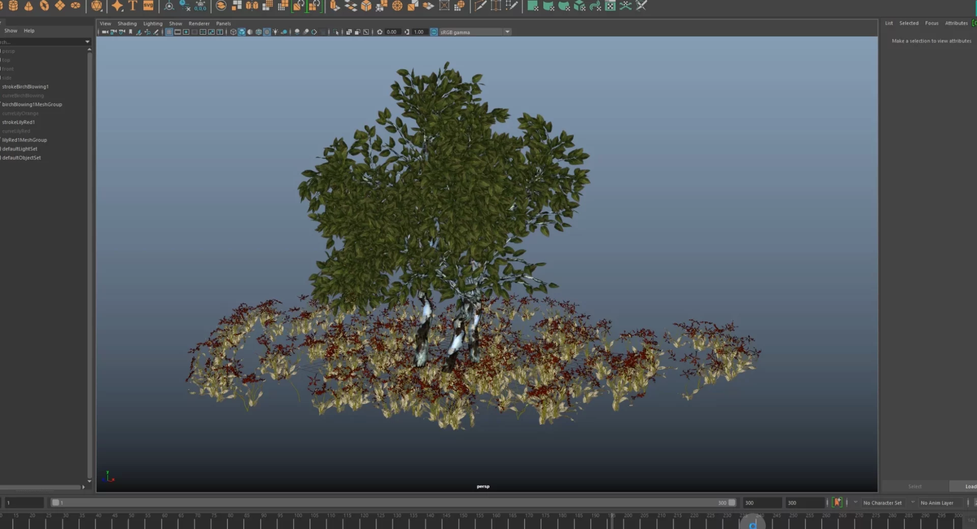Screen dimensions: 977x529
Task: Click the teal spherical mapping icon
Action: point(564,6)
